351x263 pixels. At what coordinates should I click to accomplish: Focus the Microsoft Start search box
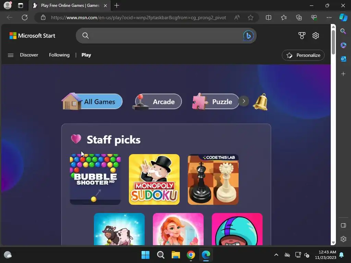point(166,36)
